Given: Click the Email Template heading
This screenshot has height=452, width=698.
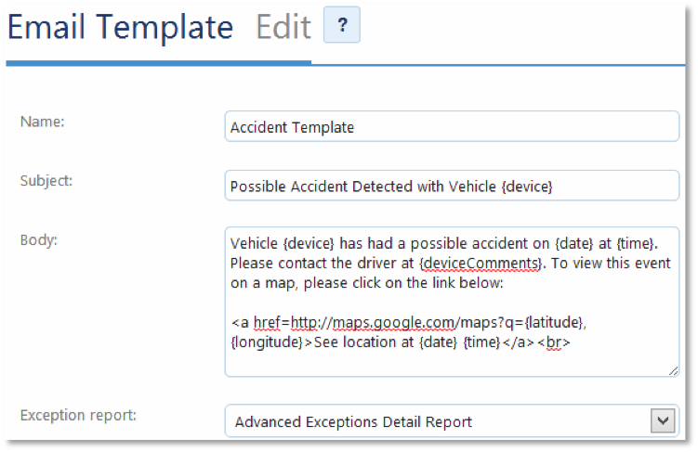Looking at the screenshot, I should [120, 28].
